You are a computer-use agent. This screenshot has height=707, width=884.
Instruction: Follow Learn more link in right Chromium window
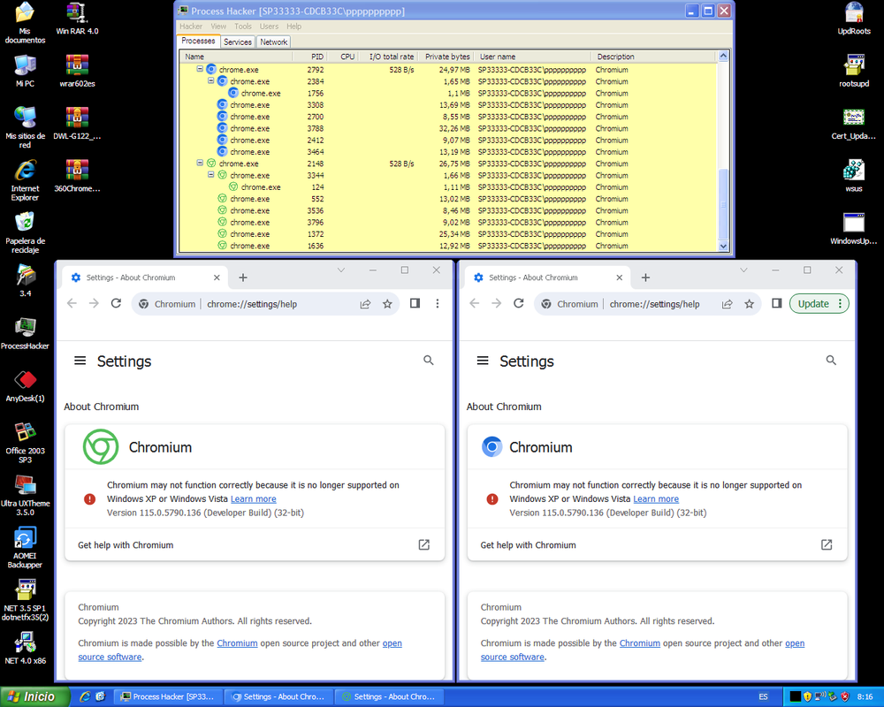pyautogui.click(x=656, y=499)
